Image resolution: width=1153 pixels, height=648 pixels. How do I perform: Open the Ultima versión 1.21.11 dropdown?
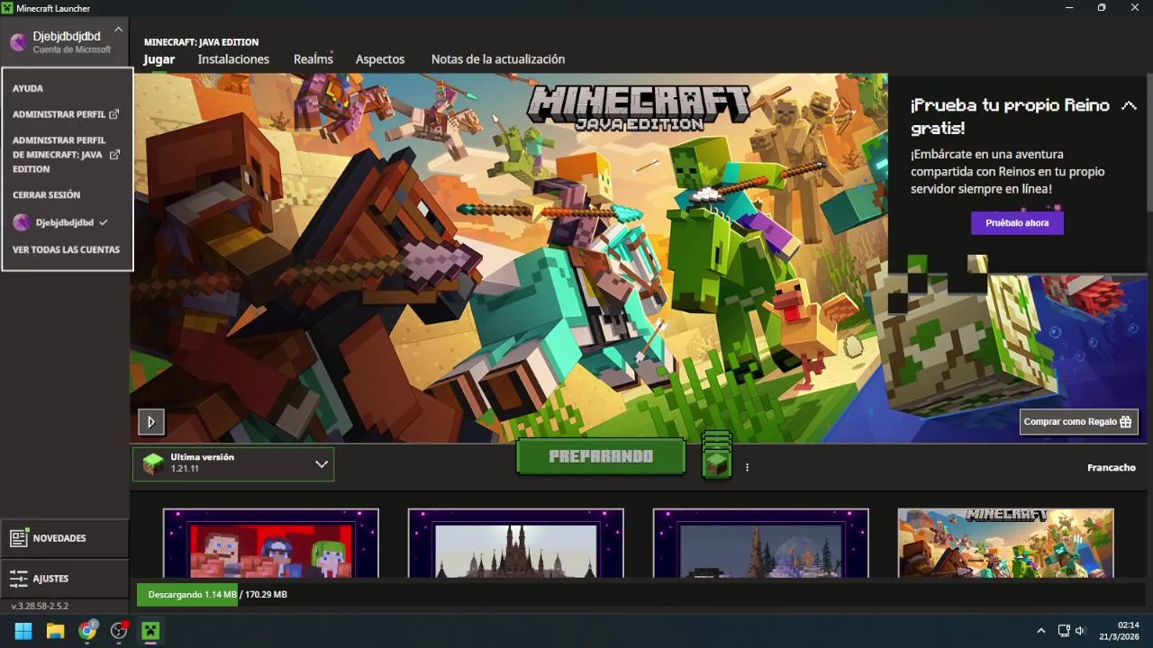[233, 463]
